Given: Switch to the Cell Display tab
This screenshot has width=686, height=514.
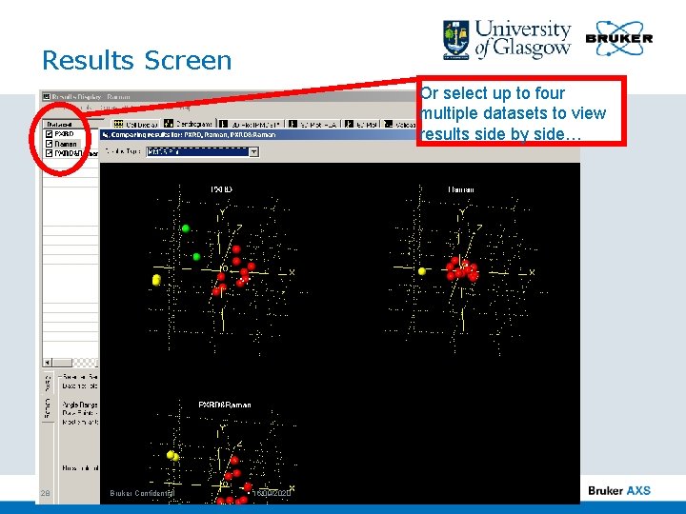Looking at the screenshot, I should 135,124.
